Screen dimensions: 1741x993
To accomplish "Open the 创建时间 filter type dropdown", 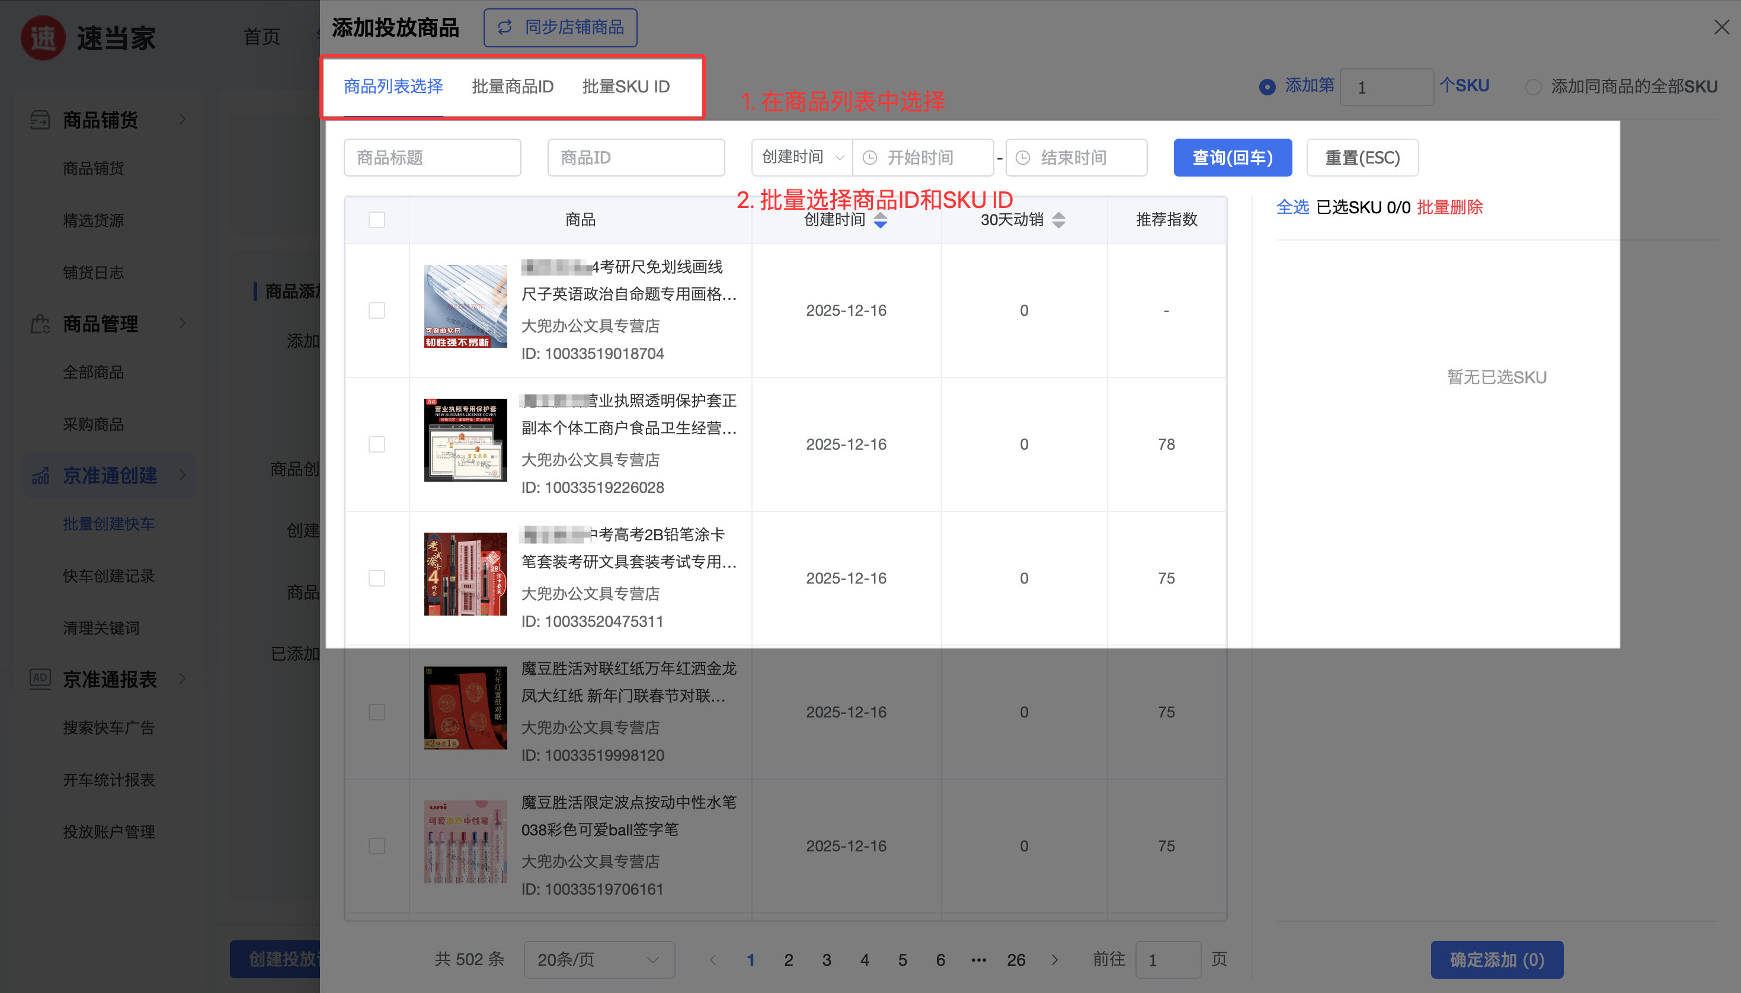I will 802,158.
